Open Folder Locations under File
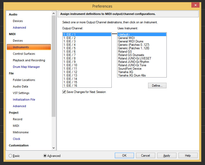The width and height of the screenshot is (205, 165). (x=24, y=80)
